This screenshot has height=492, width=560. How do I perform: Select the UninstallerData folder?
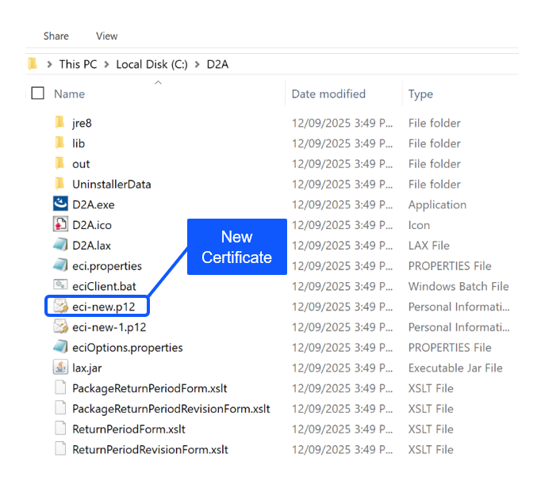[111, 184]
